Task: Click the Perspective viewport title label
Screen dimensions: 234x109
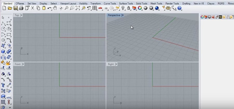Action: coord(114,15)
